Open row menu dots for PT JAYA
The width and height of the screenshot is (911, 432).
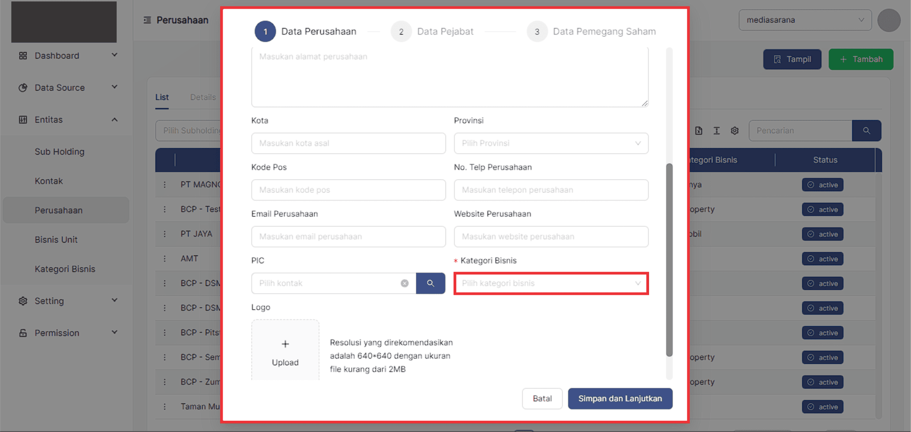point(165,234)
